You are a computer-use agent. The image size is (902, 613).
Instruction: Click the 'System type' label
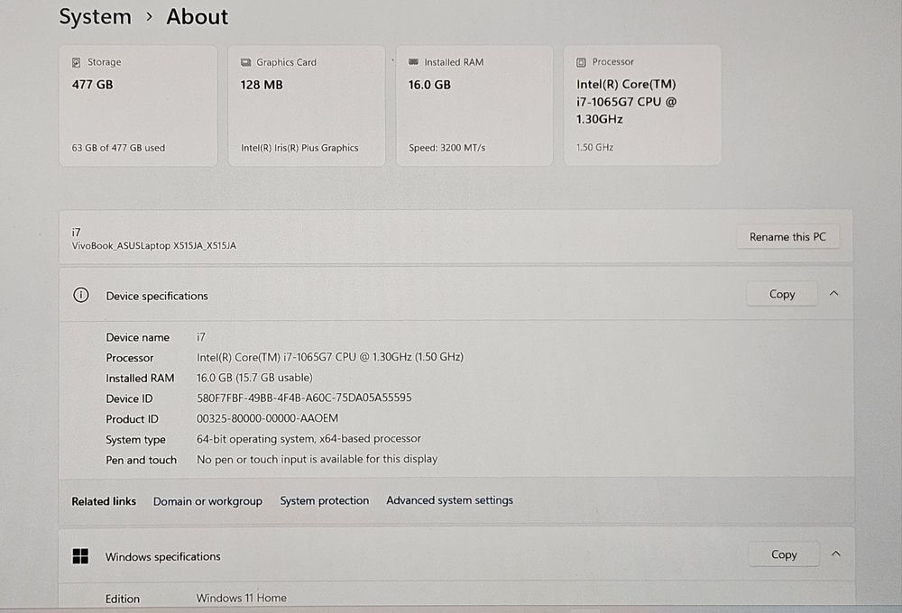point(136,440)
